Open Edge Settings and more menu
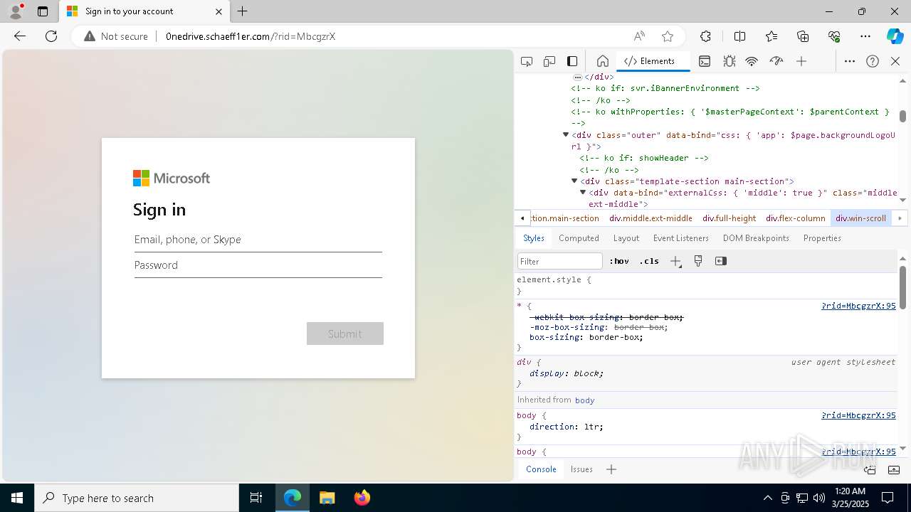This screenshot has width=911, height=512. click(865, 36)
